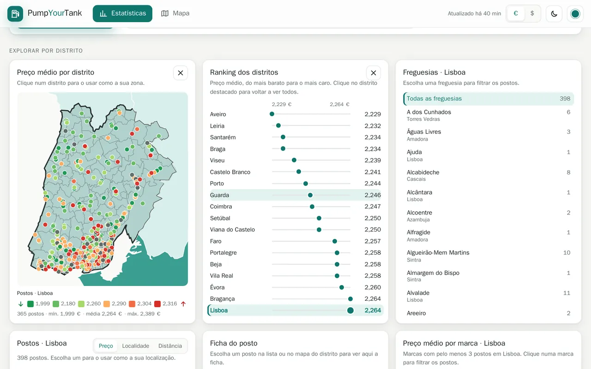This screenshot has width=591, height=369.
Task: Click the Guarda row in the ranking
Action: pos(295,195)
